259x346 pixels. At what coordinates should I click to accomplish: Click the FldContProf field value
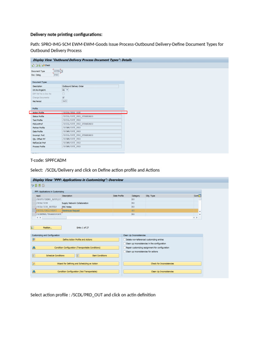click(x=92, y=124)
